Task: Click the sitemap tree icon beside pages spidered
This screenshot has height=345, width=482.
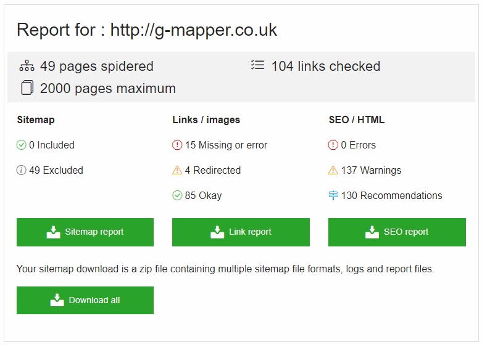Action: click(27, 66)
